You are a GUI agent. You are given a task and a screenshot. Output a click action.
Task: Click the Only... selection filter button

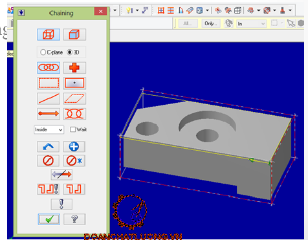coord(211,23)
